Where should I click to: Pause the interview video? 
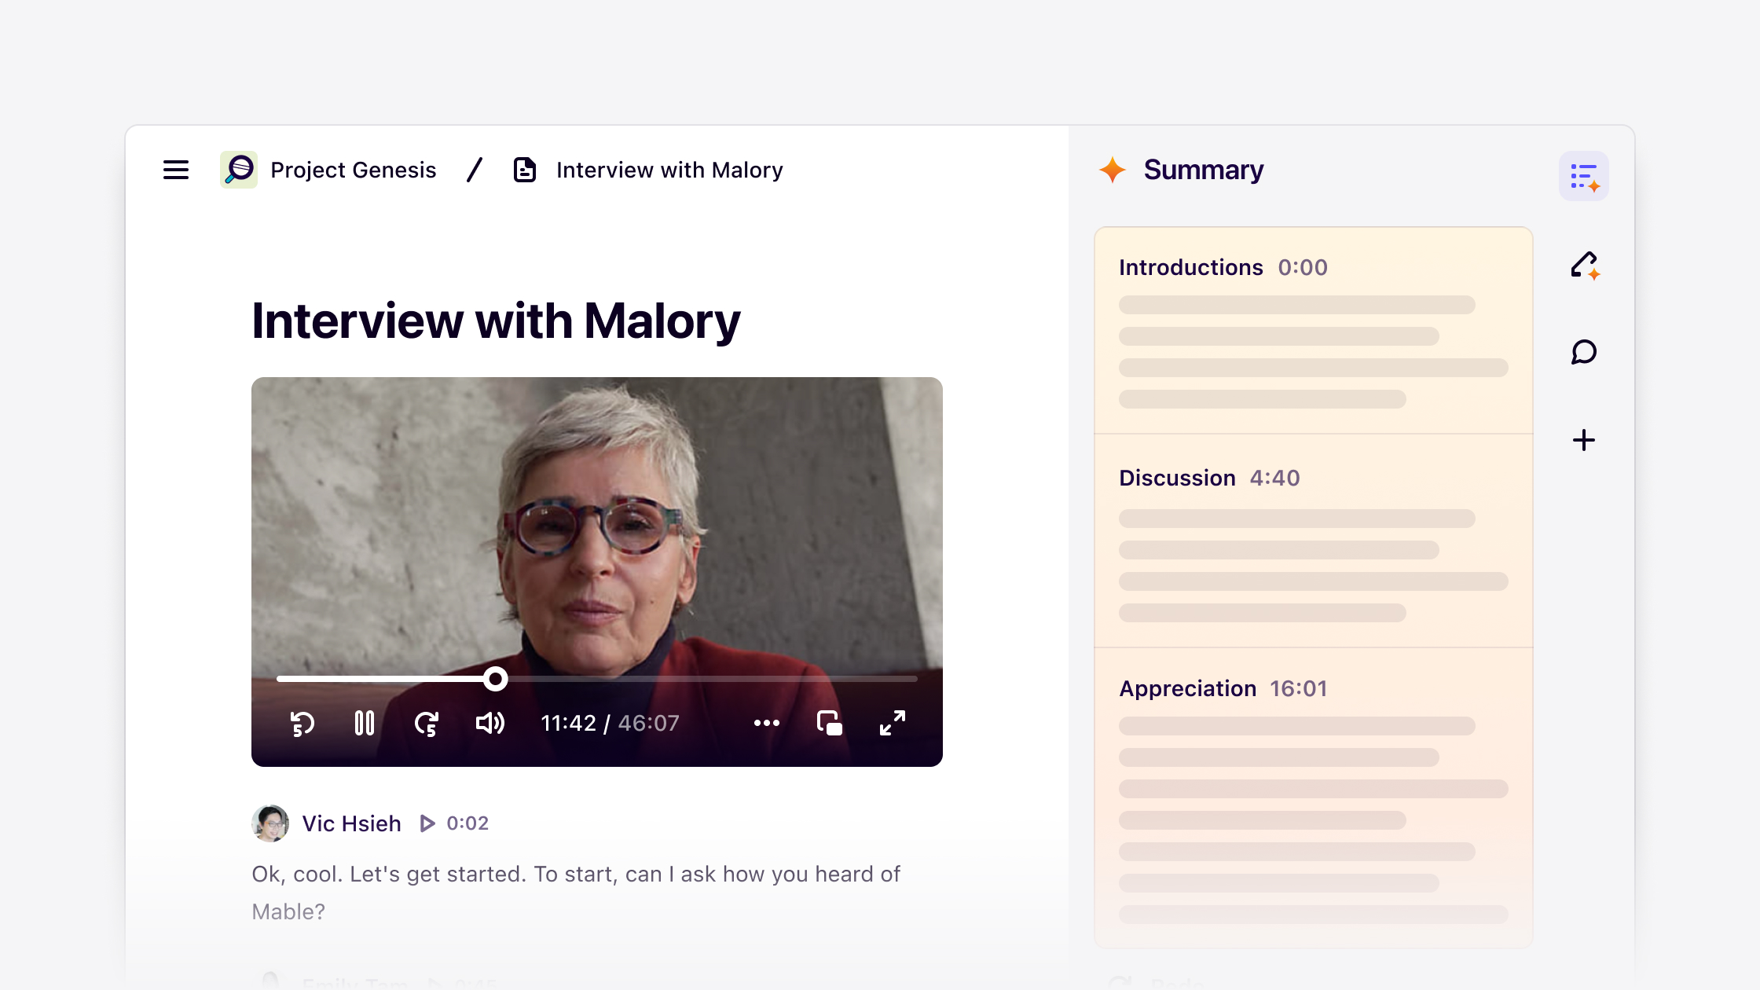[x=365, y=723]
